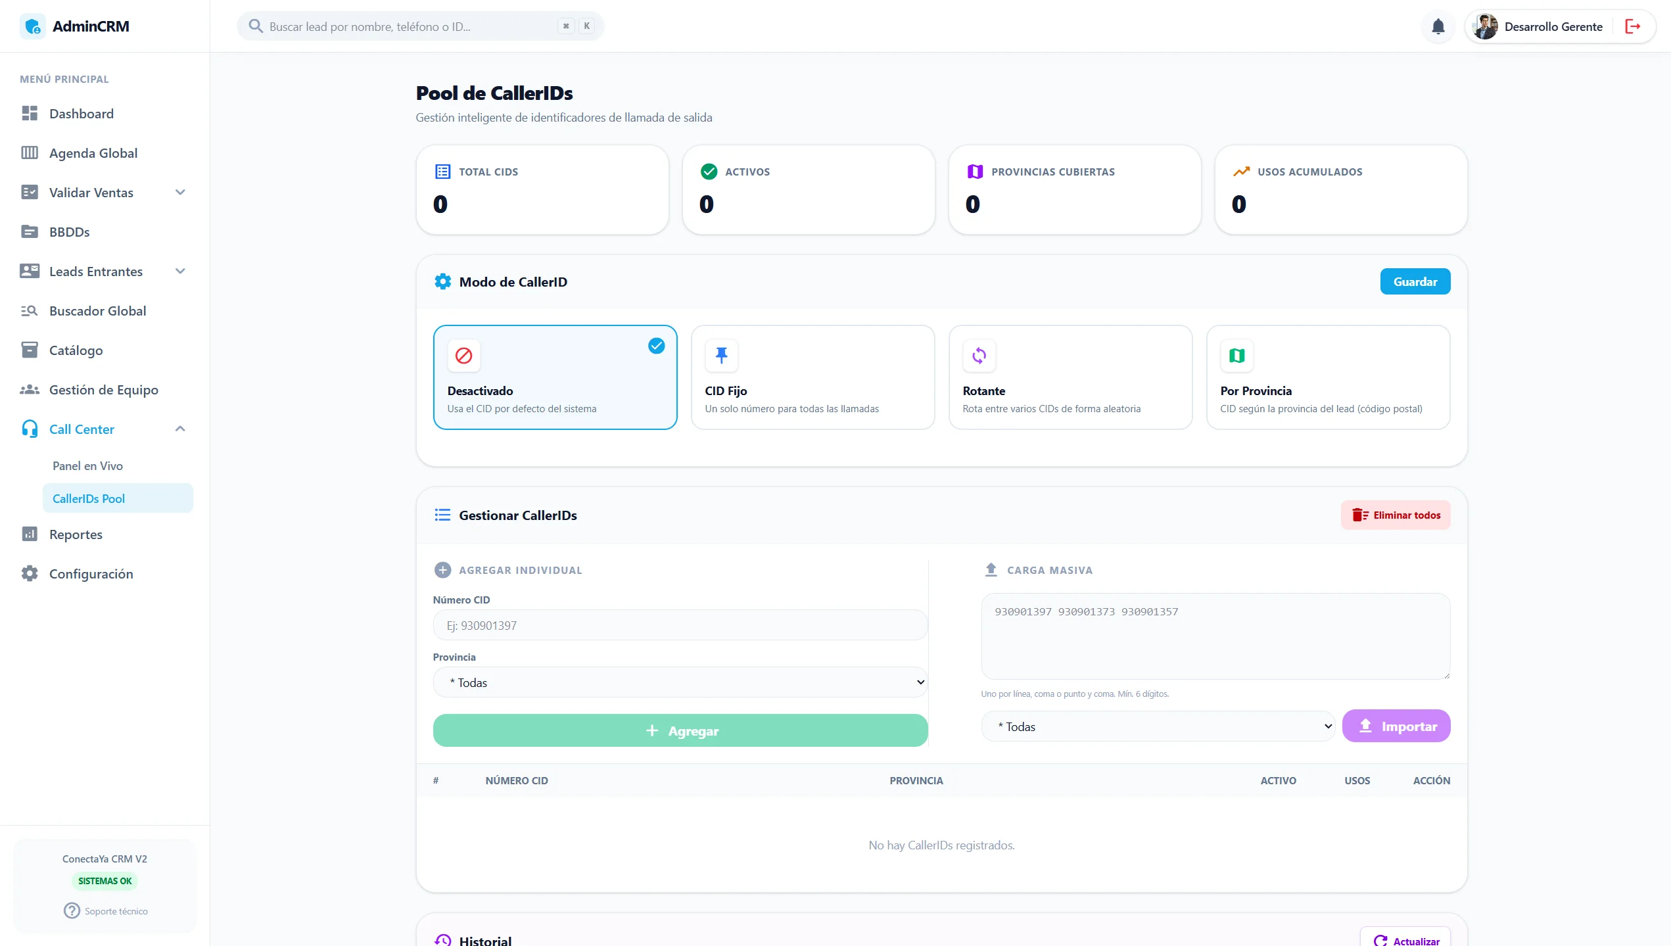Open notifications via the bell icon
Viewport: 1671px width, 946px height.
1437,26
